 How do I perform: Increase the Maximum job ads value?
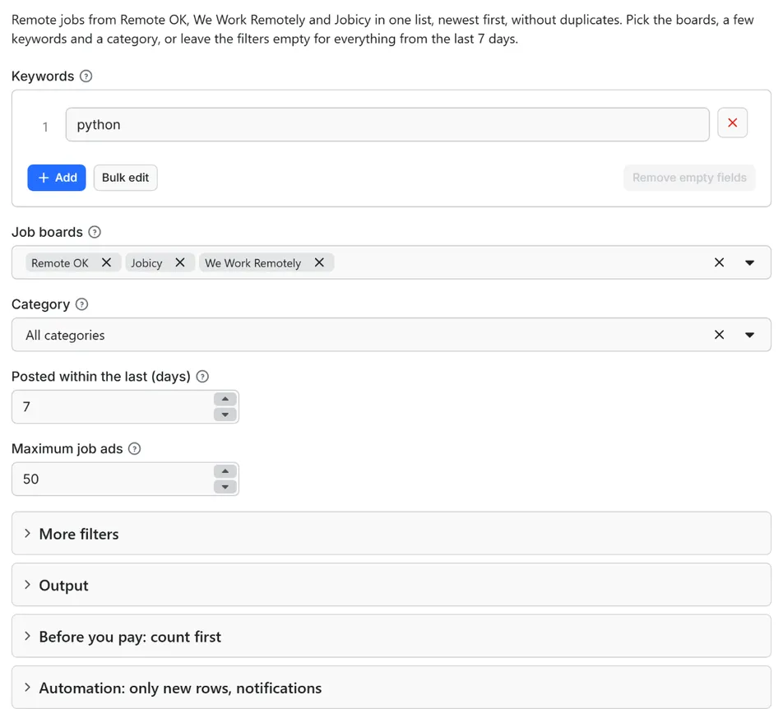click(225, 471)
